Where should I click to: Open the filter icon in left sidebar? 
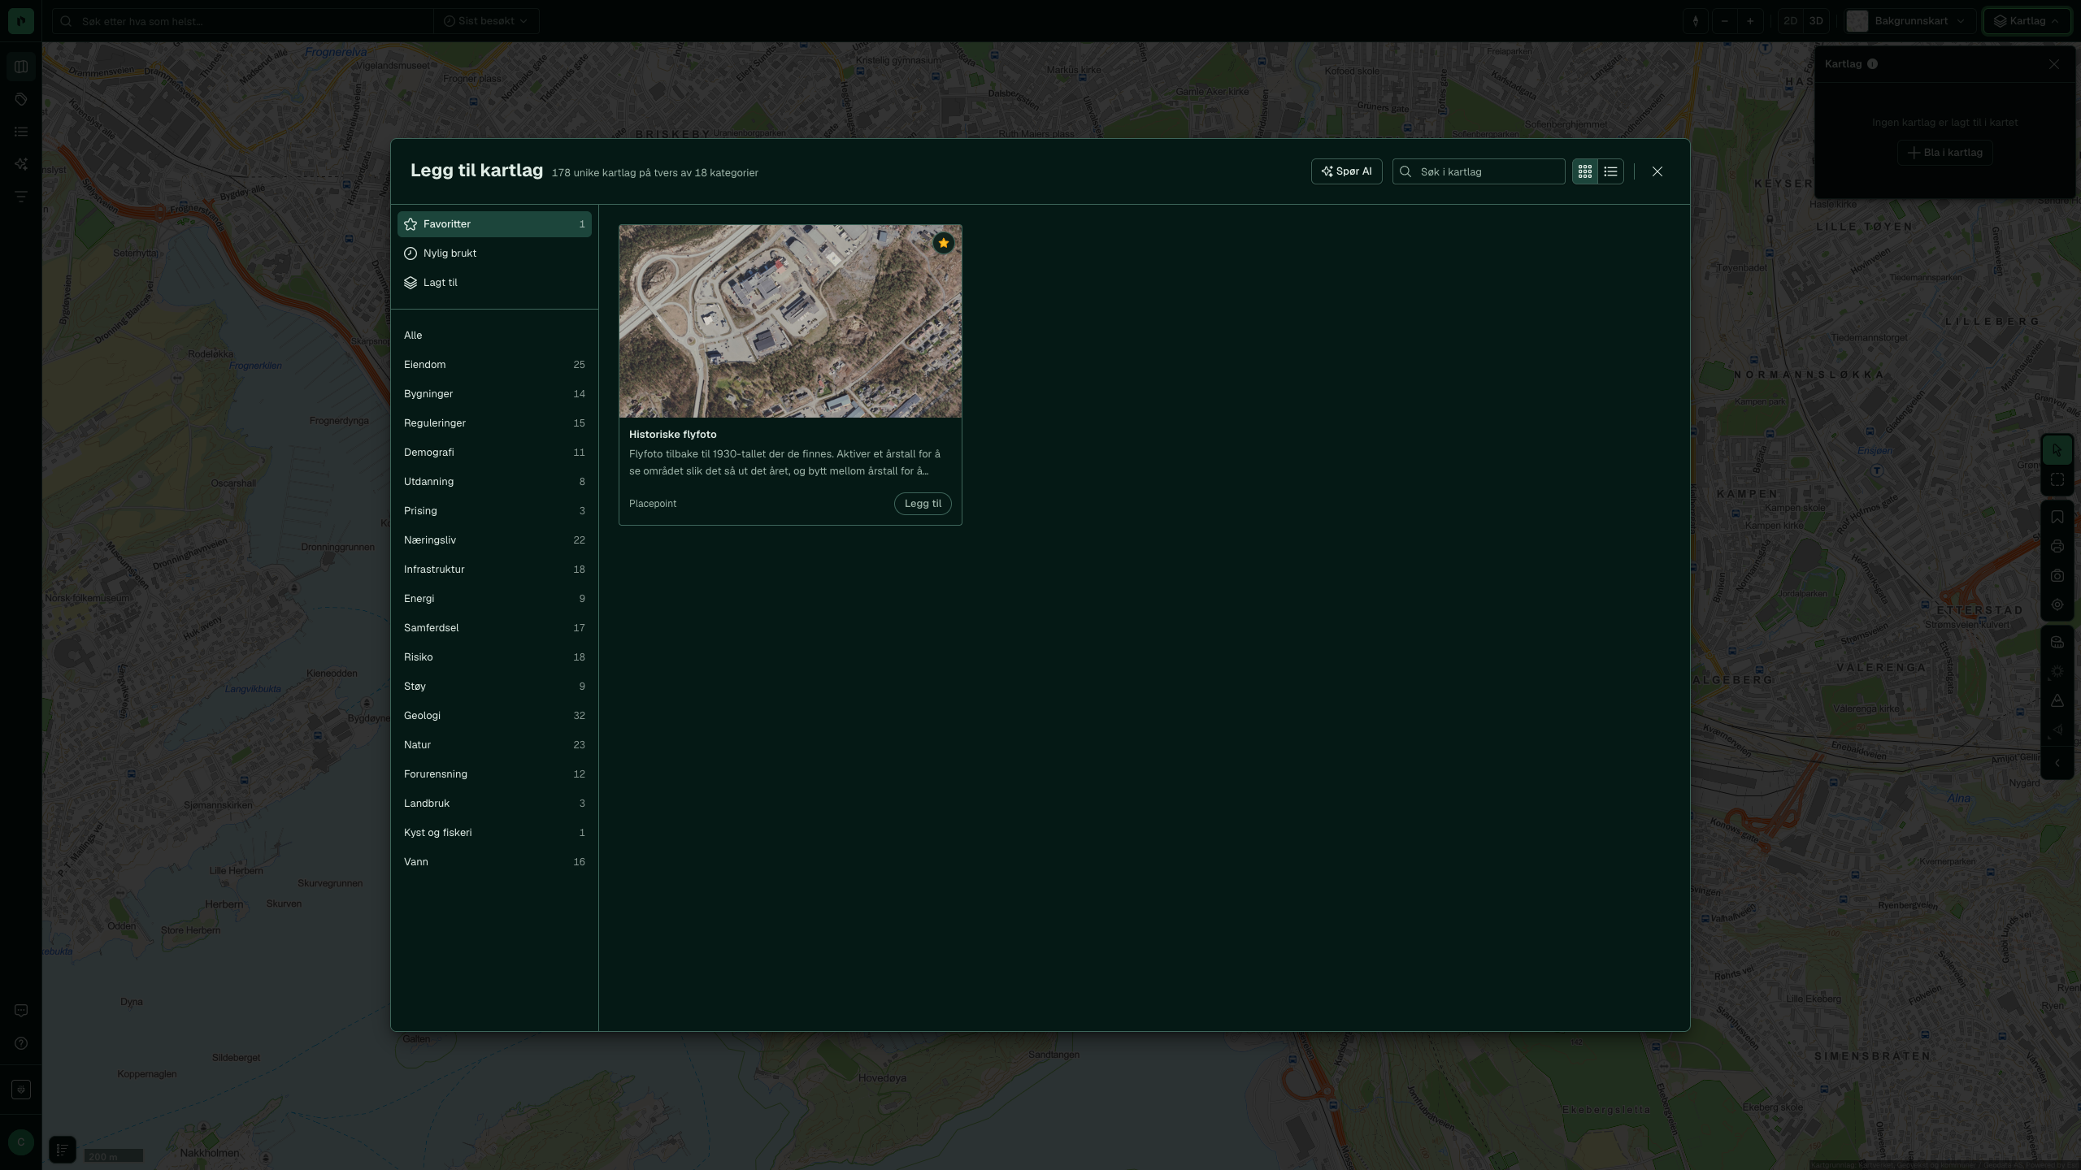(x=21, y=197)
